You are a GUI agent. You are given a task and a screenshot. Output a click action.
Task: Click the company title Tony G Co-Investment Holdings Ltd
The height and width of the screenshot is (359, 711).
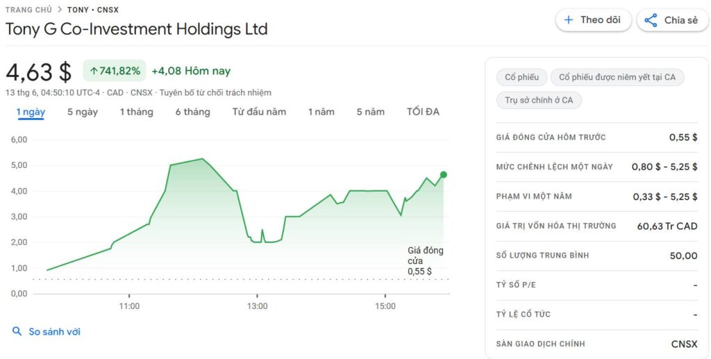[137, 29]
